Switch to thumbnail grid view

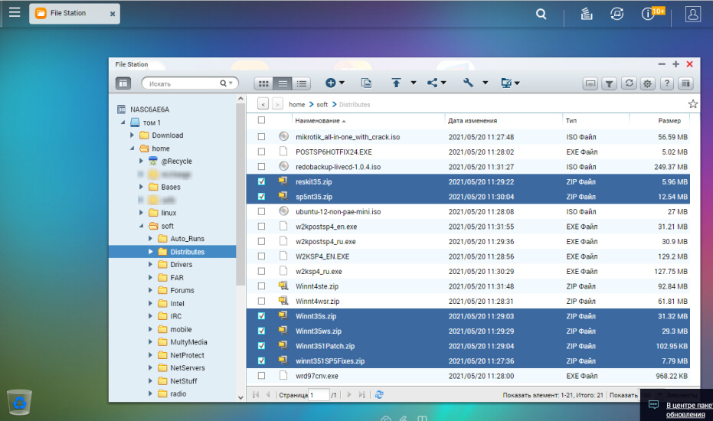click(263, 83)
